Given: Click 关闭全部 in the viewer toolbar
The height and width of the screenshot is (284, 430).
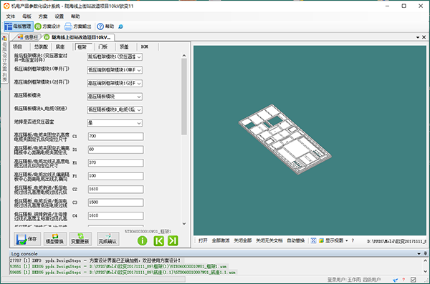Looking at the screenshot, I should pos(243,240).
